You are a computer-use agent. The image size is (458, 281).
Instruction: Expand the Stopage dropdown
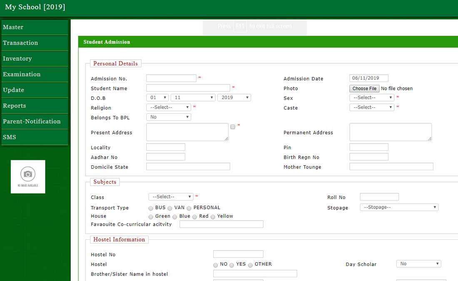tap(398, 207)
